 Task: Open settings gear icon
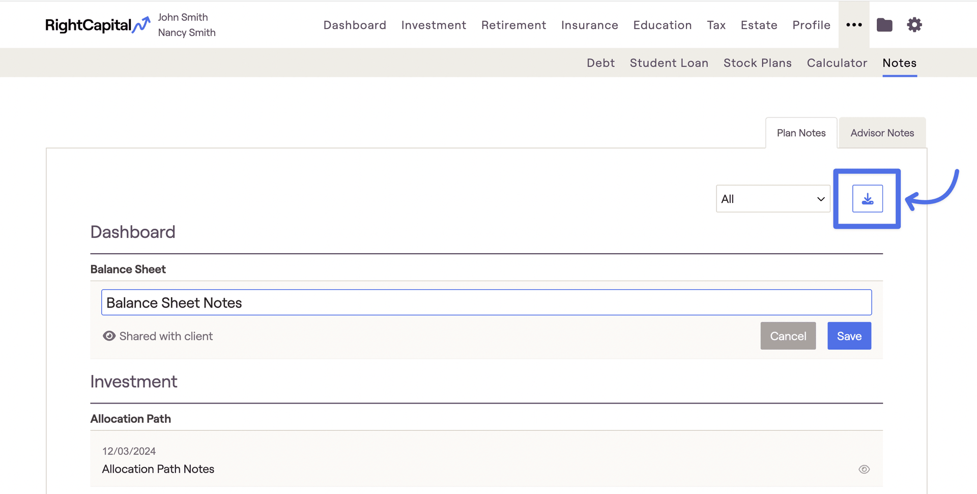click(x=914, y=25)
